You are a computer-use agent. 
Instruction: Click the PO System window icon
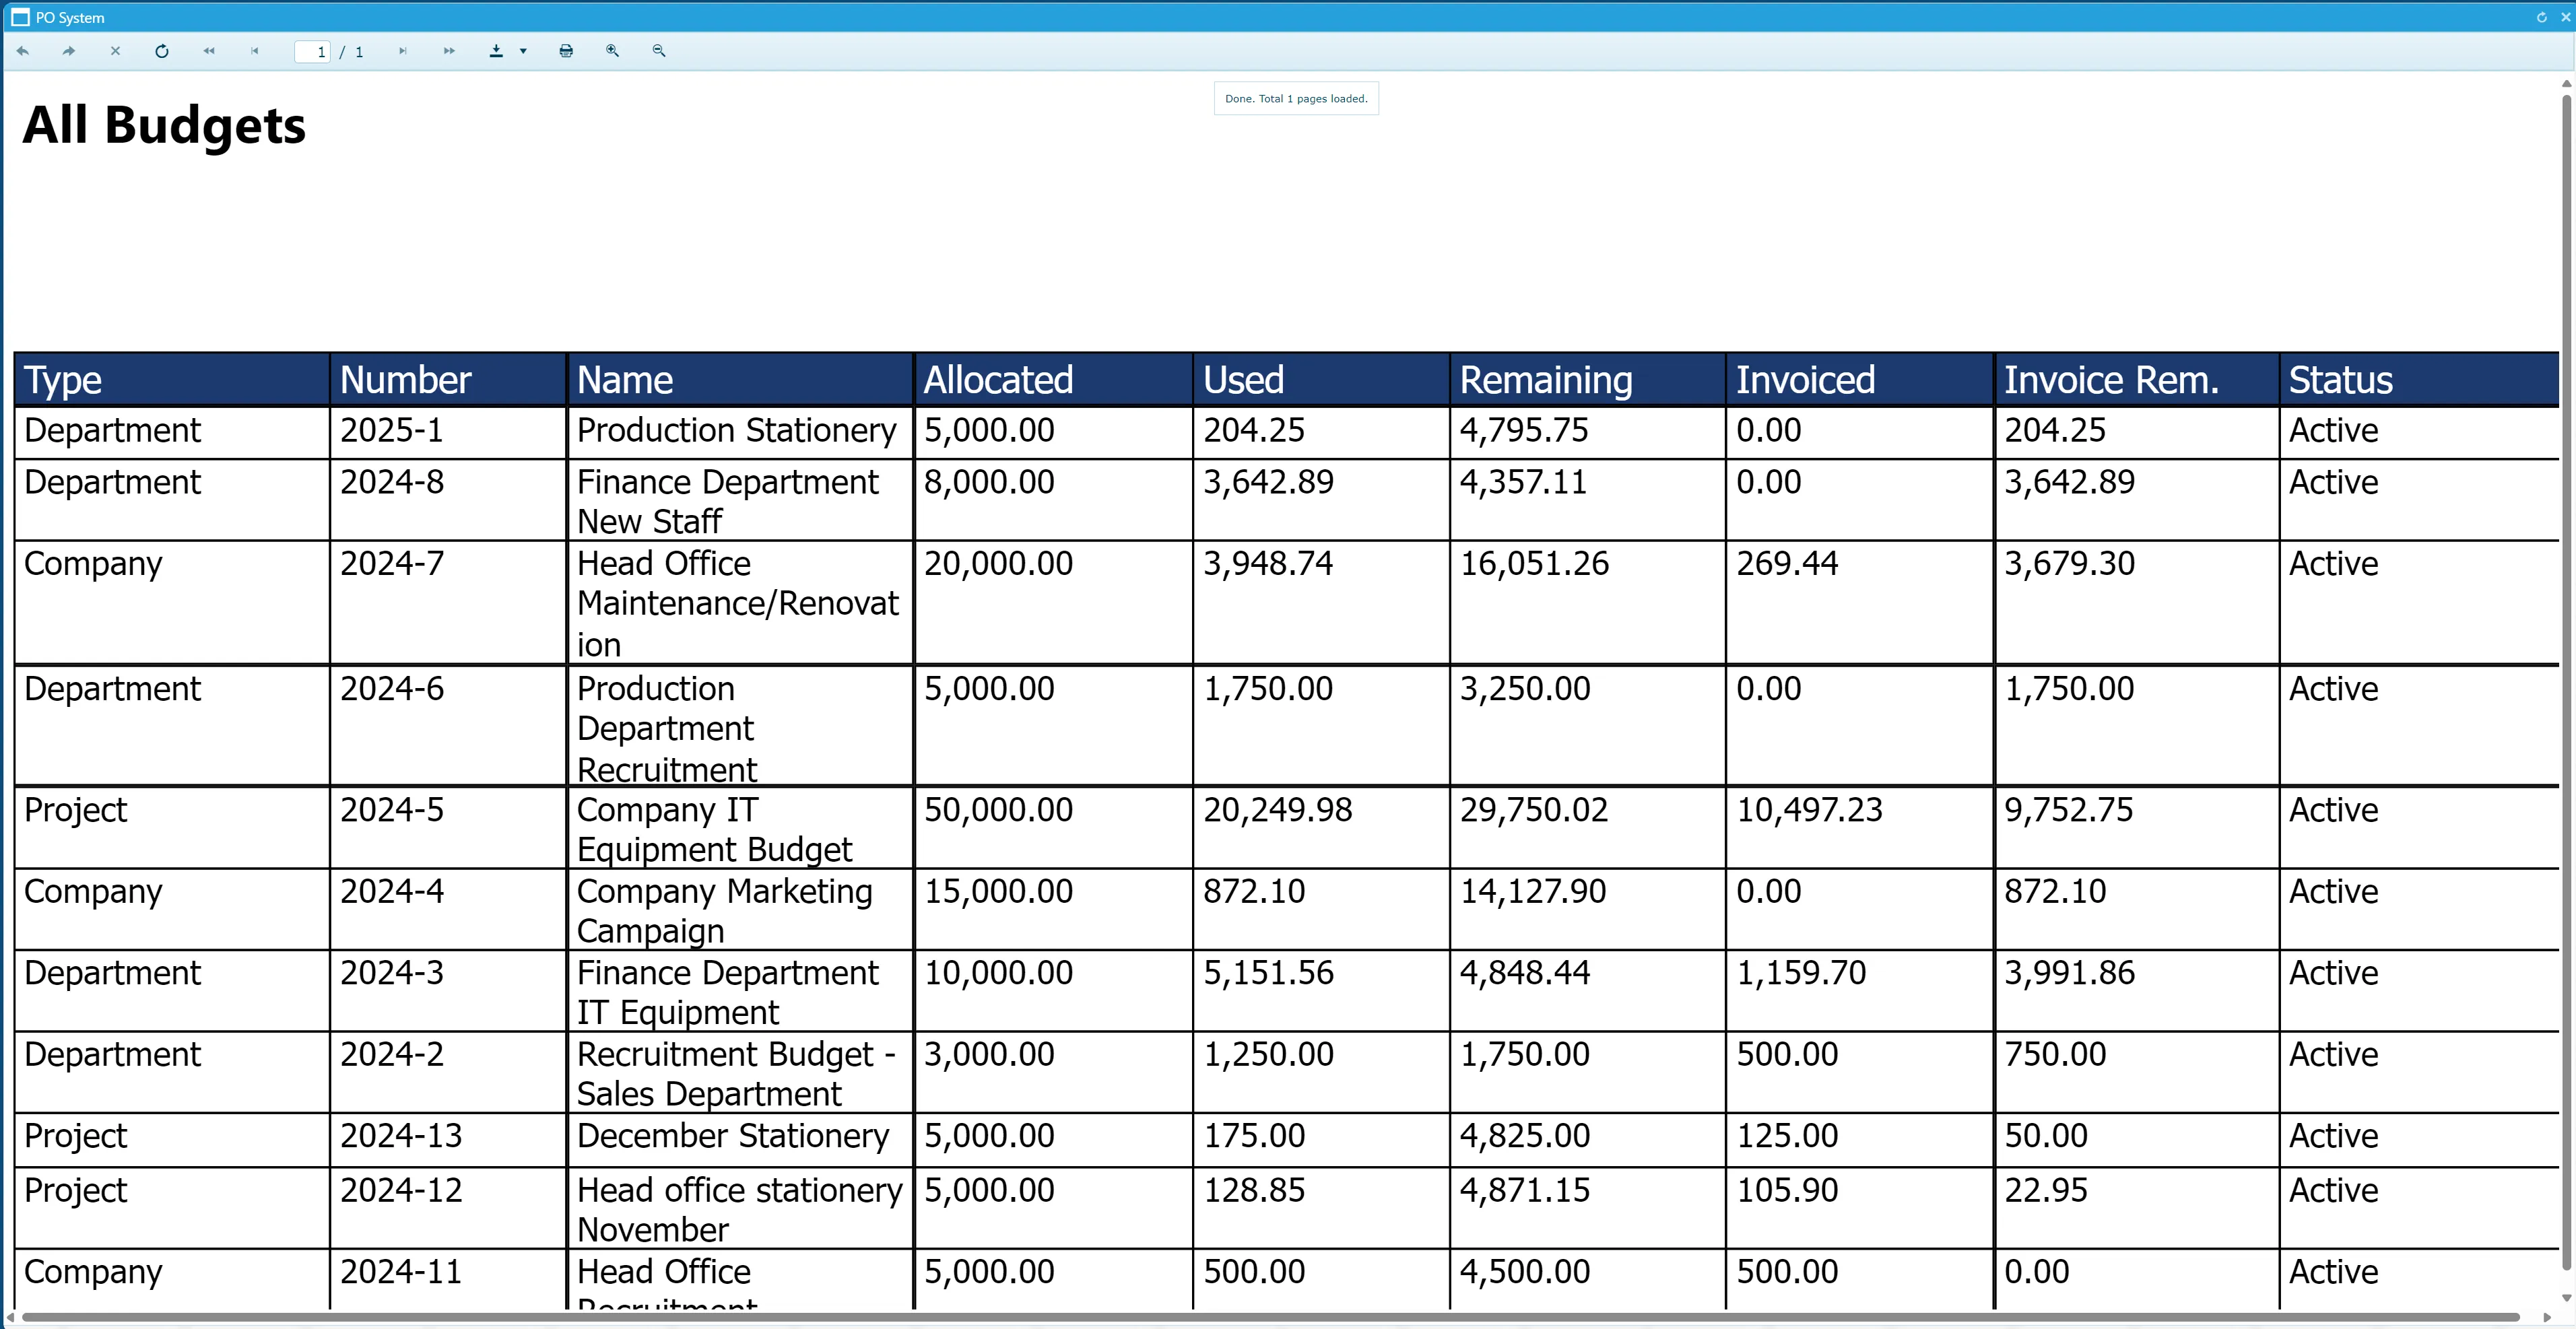pyautogui.click(x=20, y=17)
